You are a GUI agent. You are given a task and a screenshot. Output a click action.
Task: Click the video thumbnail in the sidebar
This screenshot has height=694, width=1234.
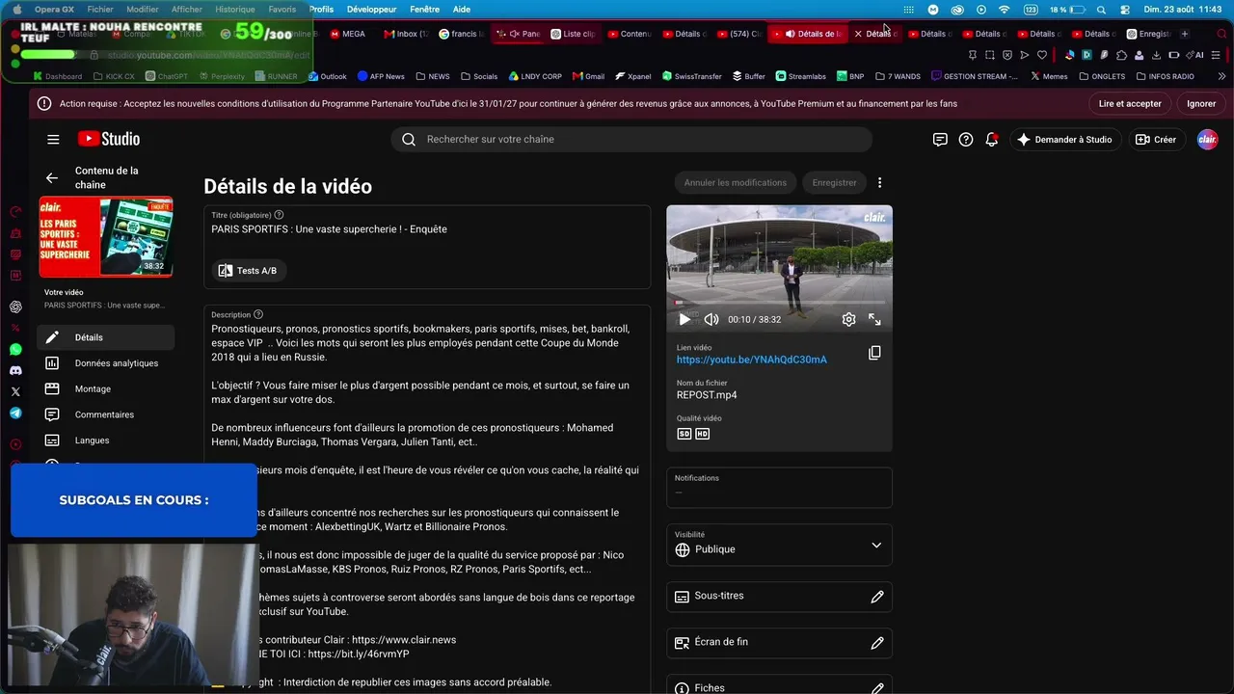[106, 237]
